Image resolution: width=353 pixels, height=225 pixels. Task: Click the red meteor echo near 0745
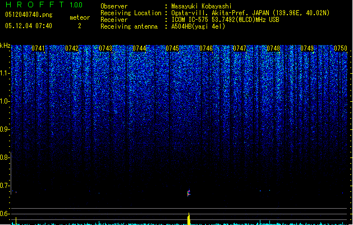point(189,193)
